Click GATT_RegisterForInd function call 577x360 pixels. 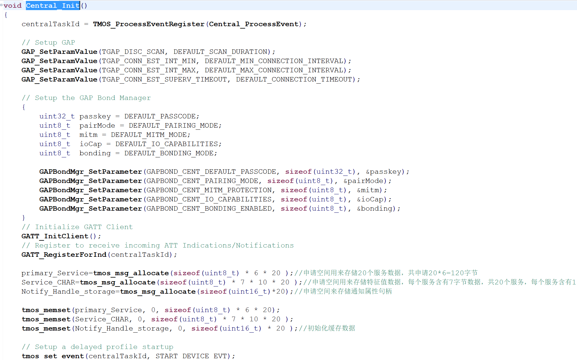pos(64,255)
